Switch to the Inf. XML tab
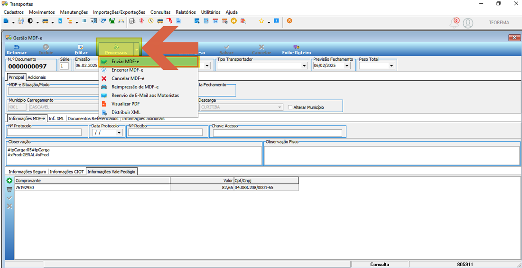Viewport: 522px width, 268px height. [56, 118]
